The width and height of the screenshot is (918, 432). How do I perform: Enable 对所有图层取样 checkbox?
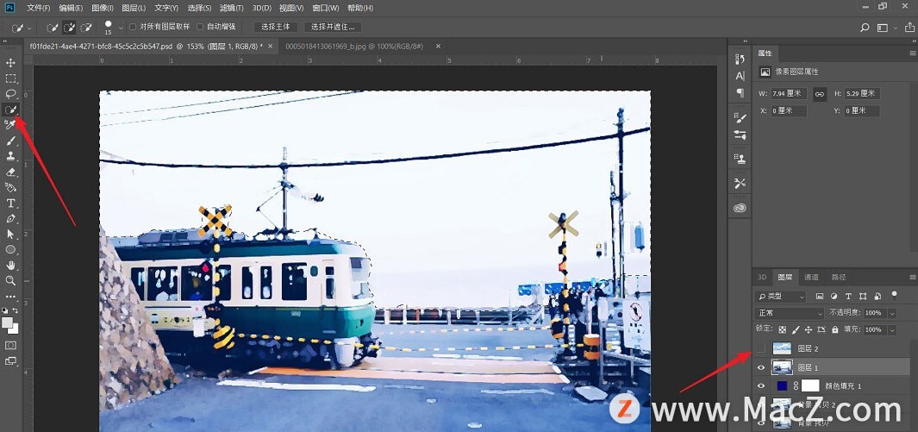point(133,28)
